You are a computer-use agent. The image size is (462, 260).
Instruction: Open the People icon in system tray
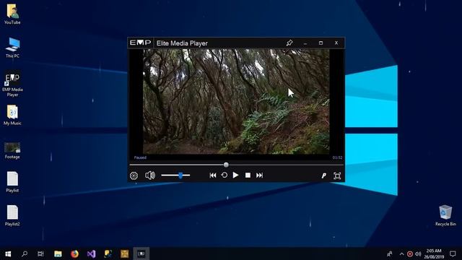click(390, 253)
